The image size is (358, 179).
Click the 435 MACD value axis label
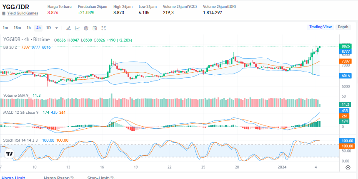[345, 111]
